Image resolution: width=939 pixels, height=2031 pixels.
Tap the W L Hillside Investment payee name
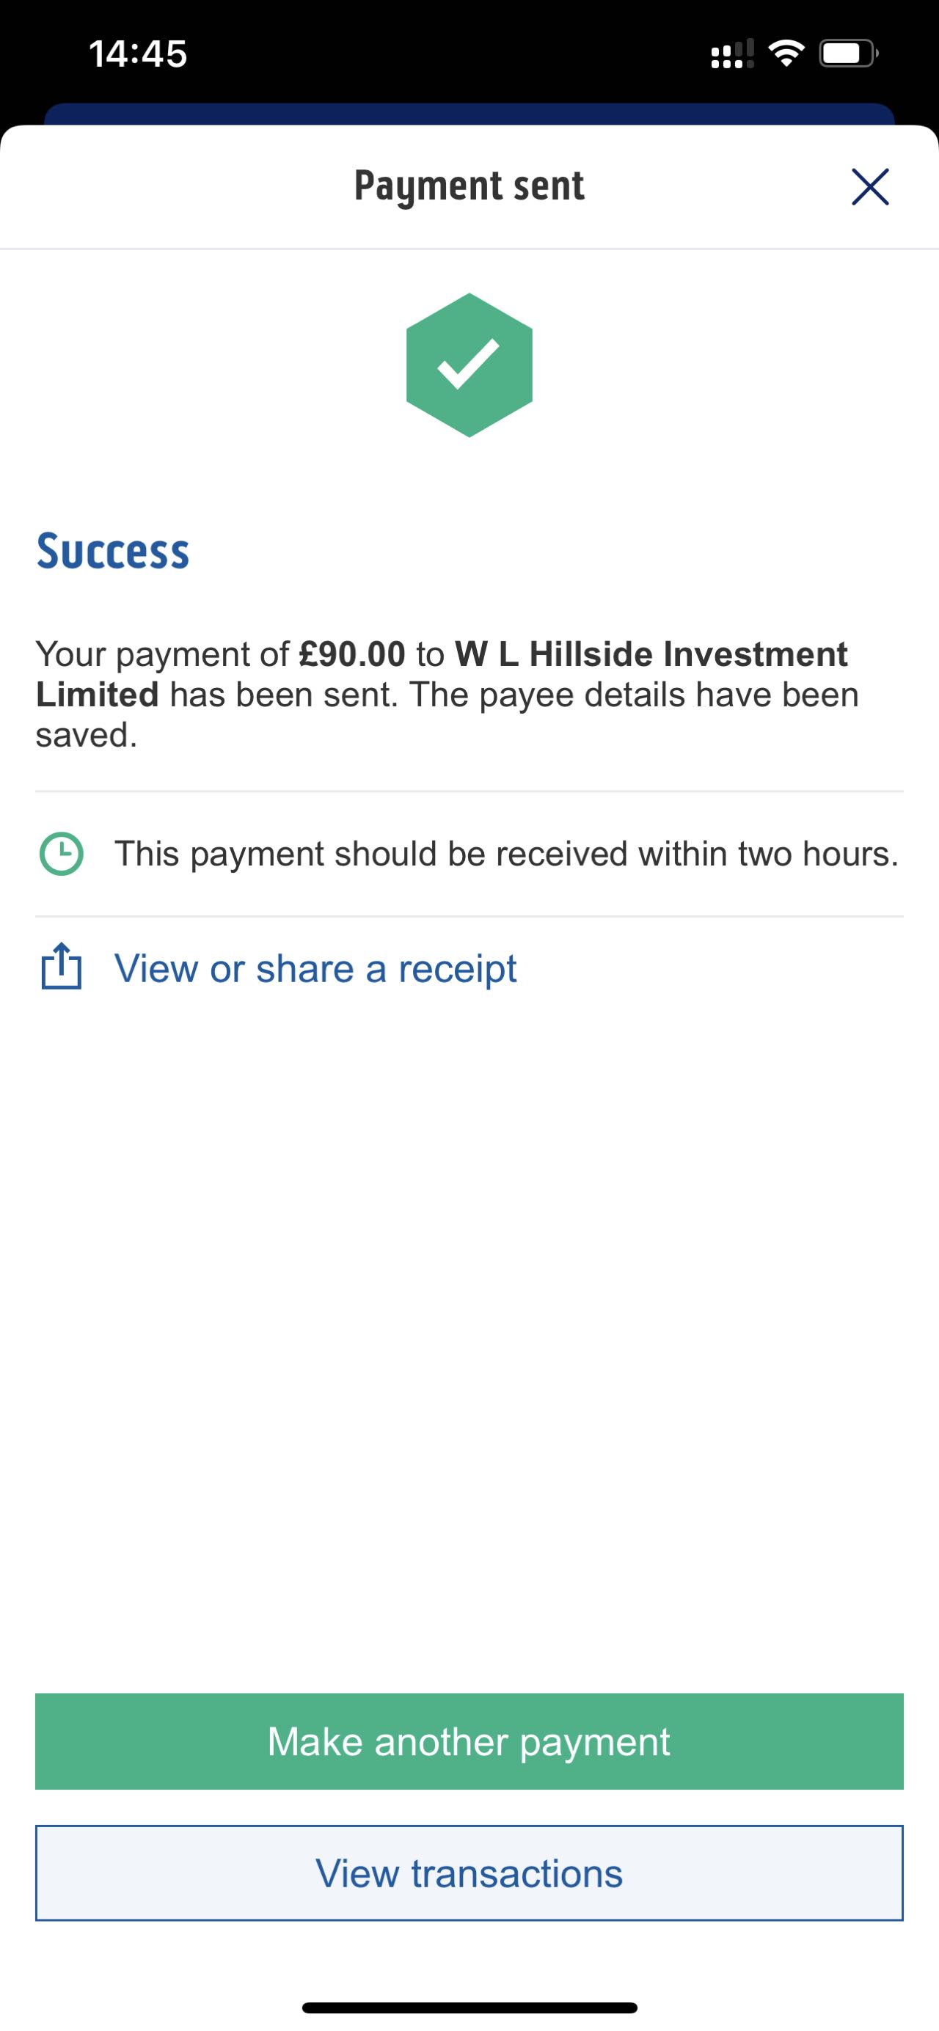tap(651, 654)
